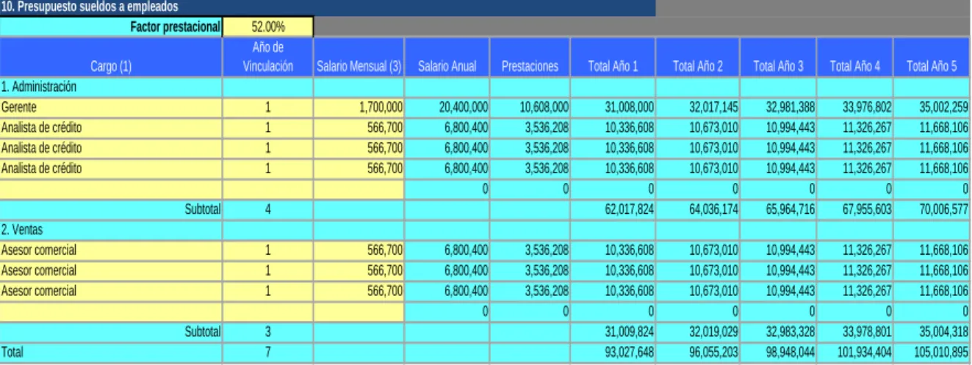Click the 'Total Año 5' header
The width and height of the screenshot is (972, 365).
coord(932,57)
